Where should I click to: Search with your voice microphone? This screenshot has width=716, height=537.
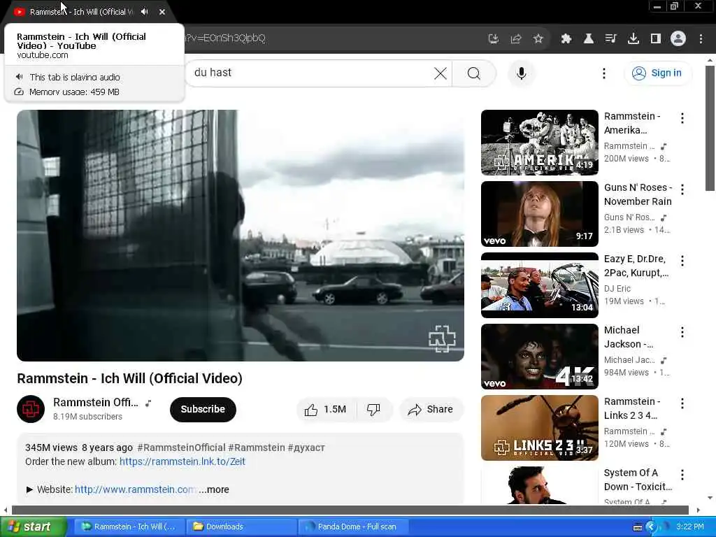click(x=522, y=73)
